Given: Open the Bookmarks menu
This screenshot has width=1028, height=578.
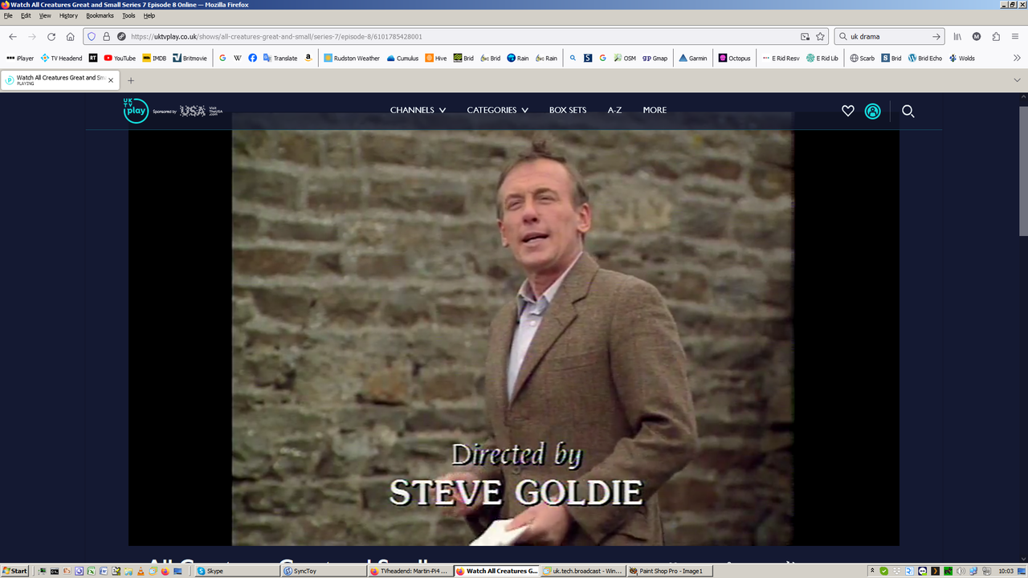Looking at the screenshot, I should (x=100, y=15).
